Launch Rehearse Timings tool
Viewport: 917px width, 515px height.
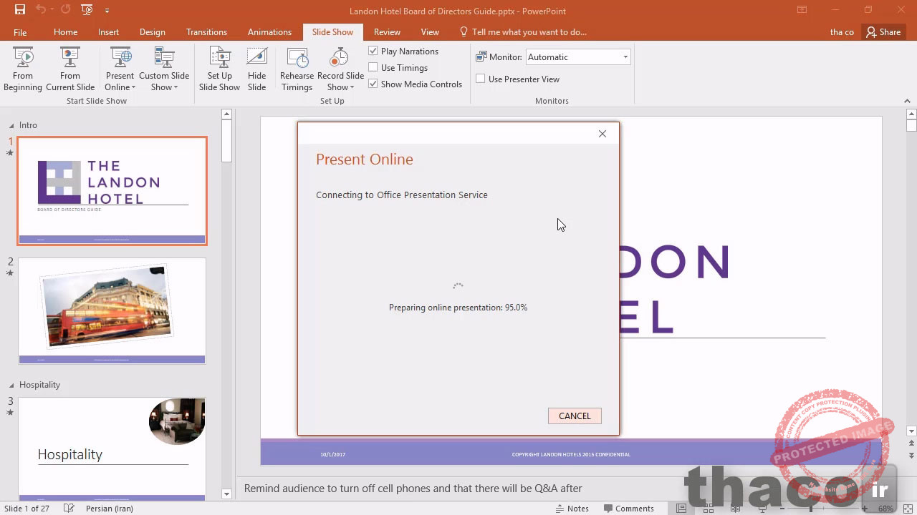(297, 69)
